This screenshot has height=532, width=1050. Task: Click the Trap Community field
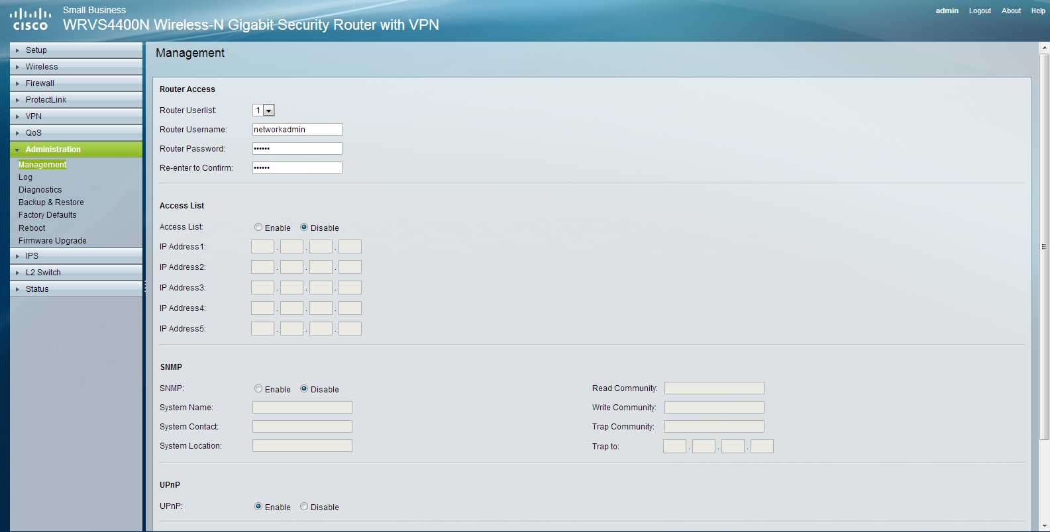tap(714, 427)
